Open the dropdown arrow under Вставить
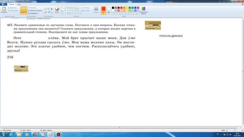Viewport: 244px width, 137px height. [4, 14]
